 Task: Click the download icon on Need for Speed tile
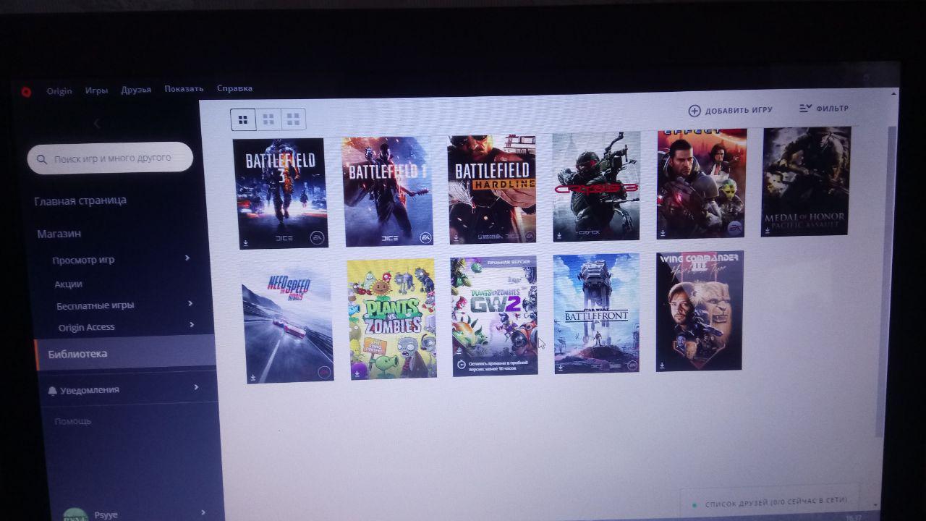(x=253, y=377)
